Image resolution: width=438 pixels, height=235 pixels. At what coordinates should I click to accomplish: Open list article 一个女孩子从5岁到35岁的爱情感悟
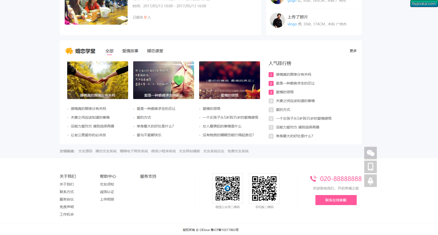click(x=230, y=118)
